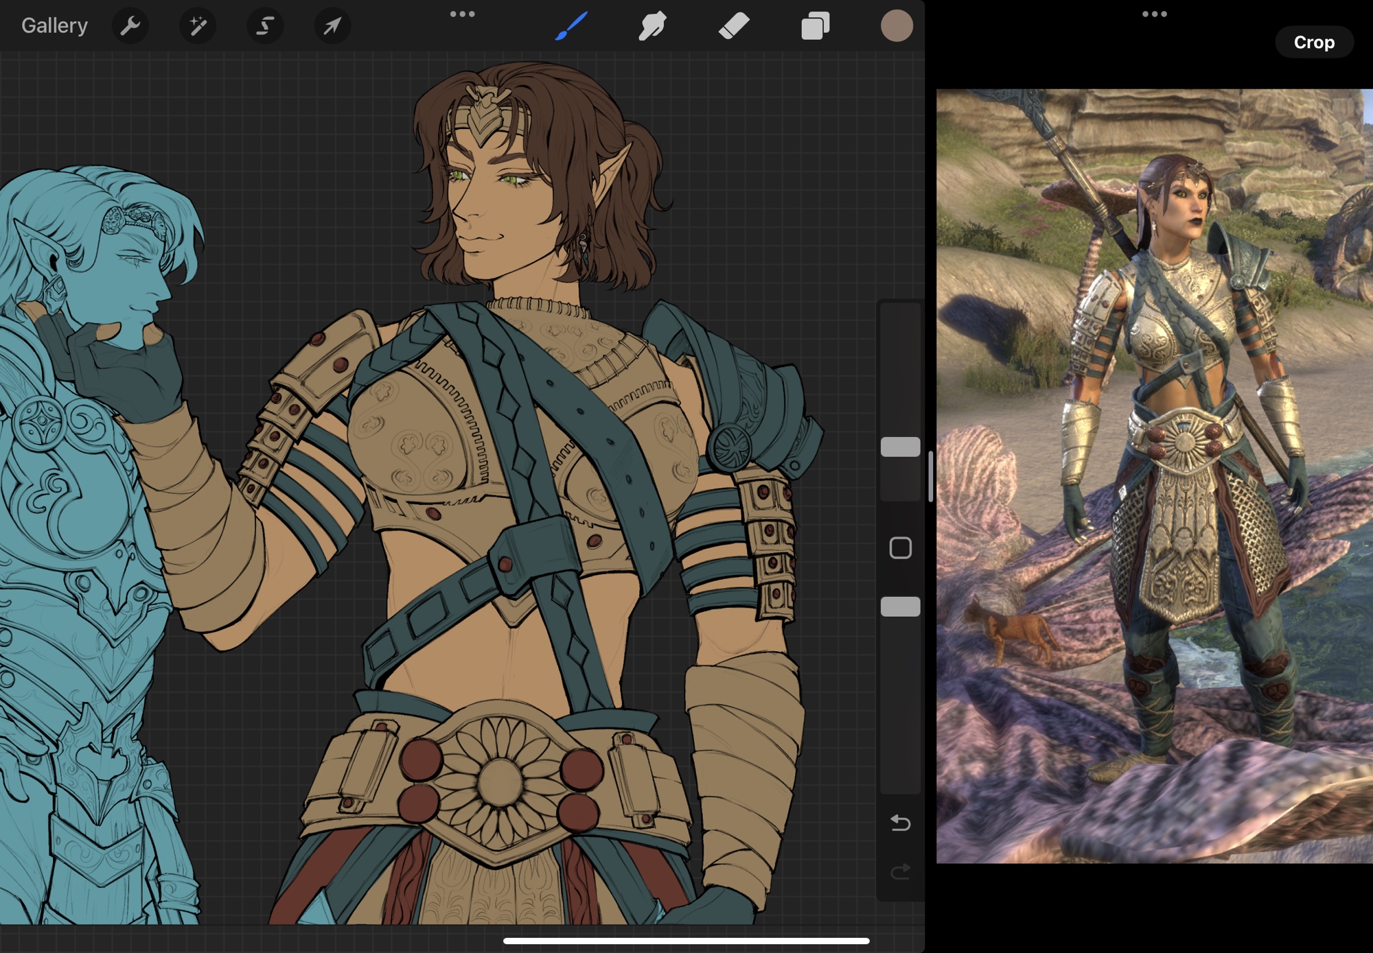This screenshot has height=953, width=1373.
Task: Tap the reference game screenshot photo
Action: point(1154,475)
